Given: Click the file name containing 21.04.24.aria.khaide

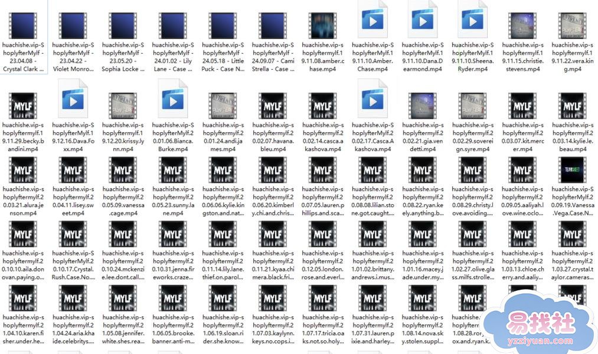Looking at the screenshot, I should click(73, 329).
